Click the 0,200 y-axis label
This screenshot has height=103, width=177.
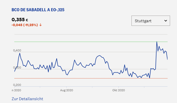(16, 85)
